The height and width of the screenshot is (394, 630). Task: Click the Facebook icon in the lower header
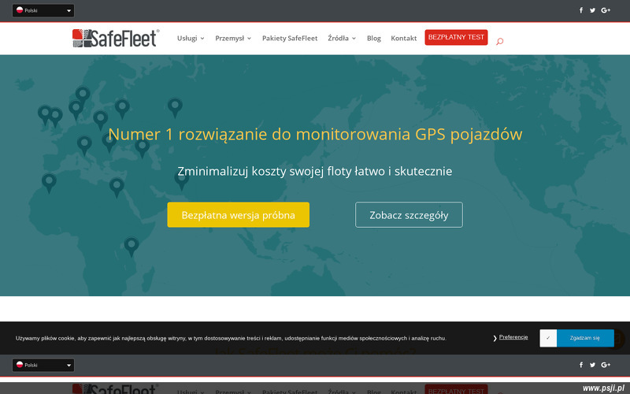tap(581, 365)
